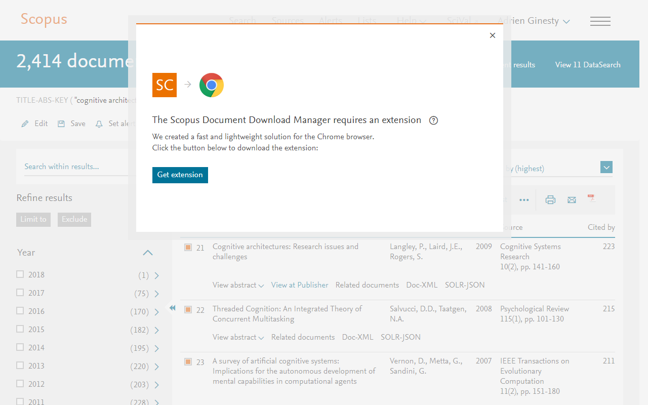
Task: Click the Get extension button
Action: click(180, 175)
